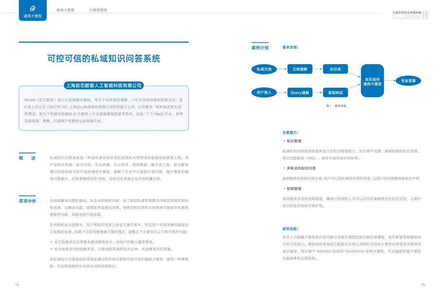Viewport: 440px width, 299px height.
Task: Click the 私域文档 flowchart node
Action: (x=264, y=69)
